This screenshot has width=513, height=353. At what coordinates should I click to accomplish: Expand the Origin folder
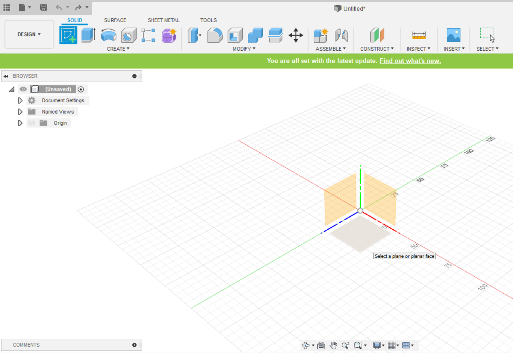point(20,123)
